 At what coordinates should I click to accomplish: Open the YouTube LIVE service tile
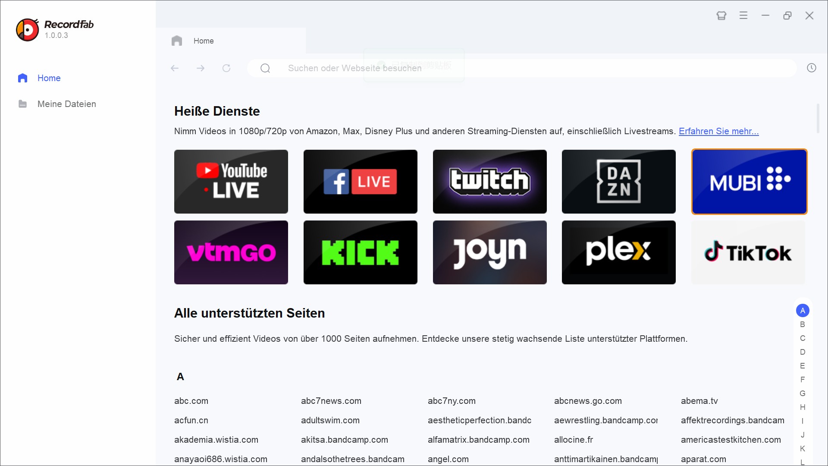click(x=231, y=182)
